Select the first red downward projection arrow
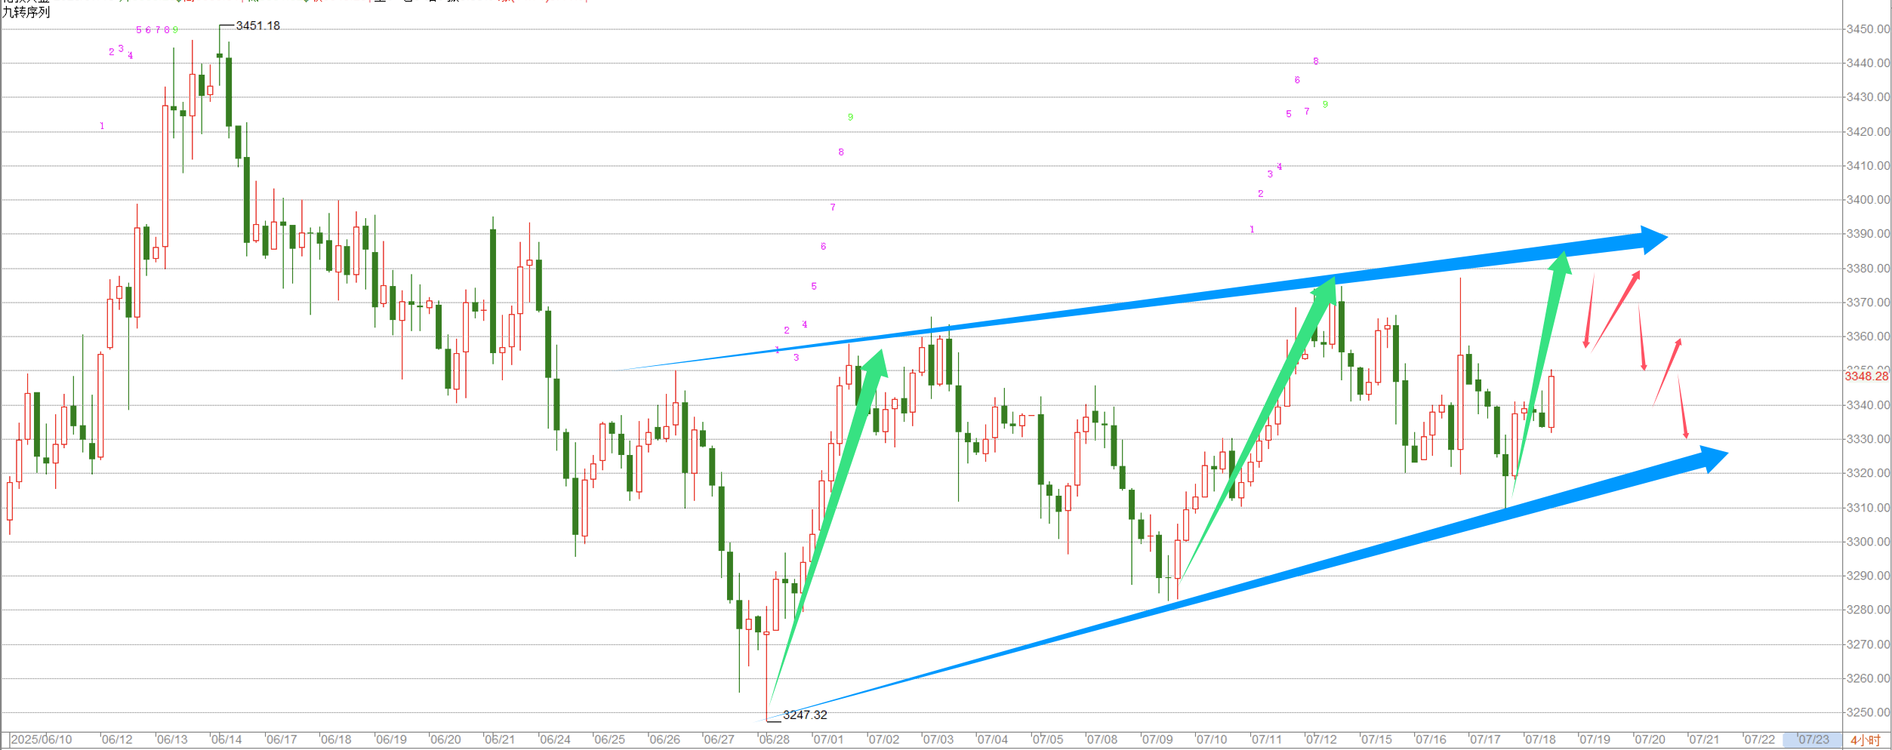 pos(1588,312)
